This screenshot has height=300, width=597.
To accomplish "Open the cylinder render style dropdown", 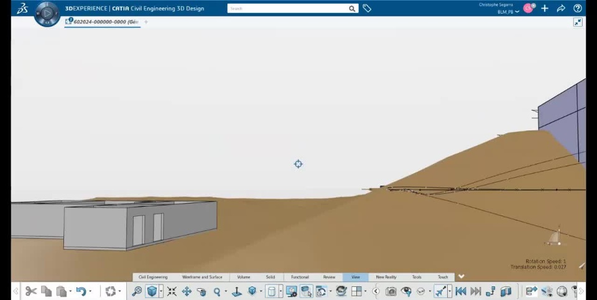I will pyautogui.click(x=280, y=292).
